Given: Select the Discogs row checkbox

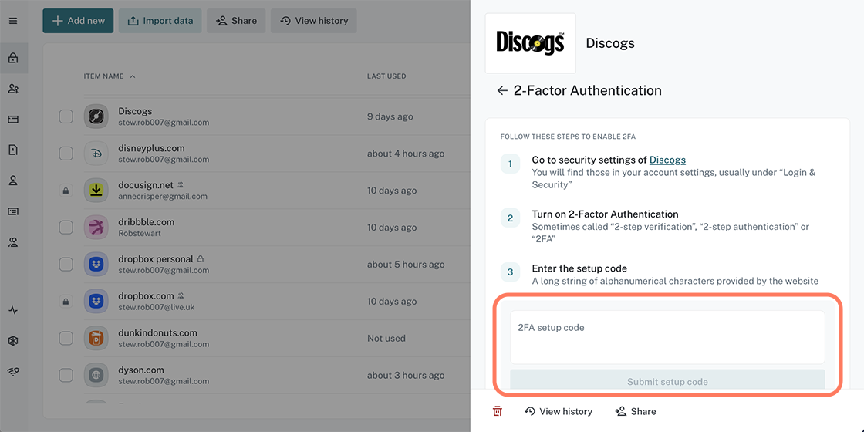Looking at the screenshot, I should (66, 116).
